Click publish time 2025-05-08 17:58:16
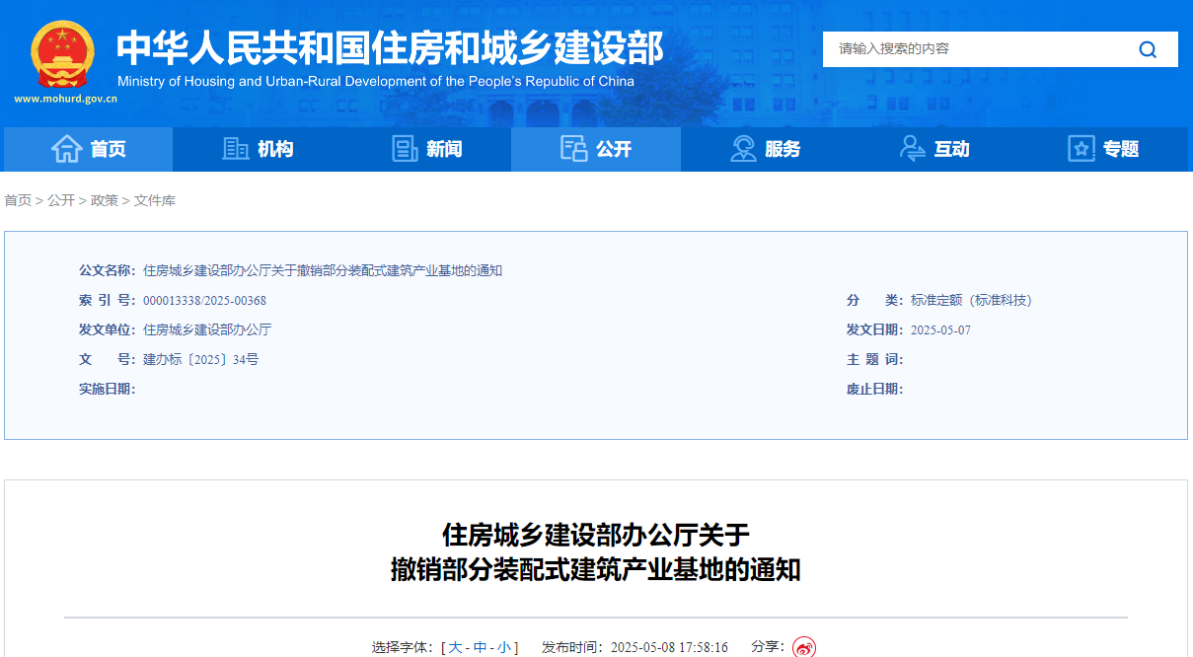Screen dimensions: 1193x657 [669, 648]
